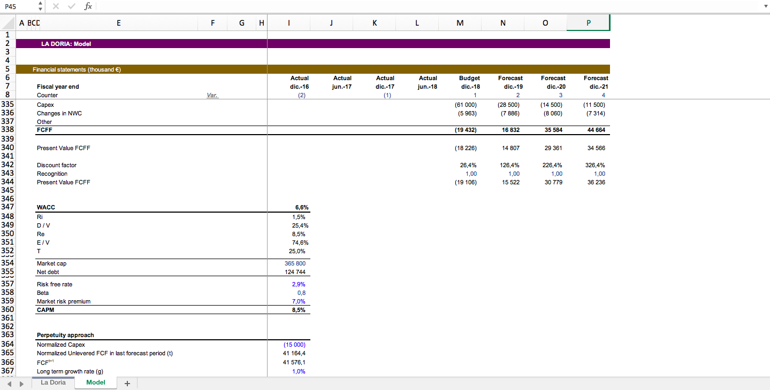Click Net debt value 124 744
770x390 pixels.
(x=295, y=272)
